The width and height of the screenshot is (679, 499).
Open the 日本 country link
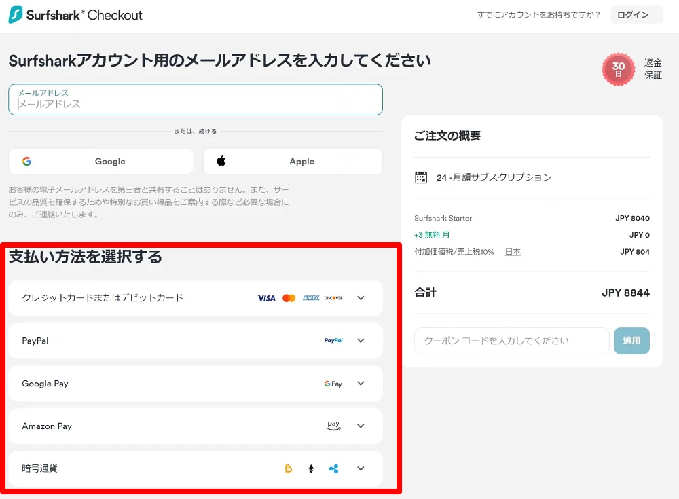point(513,252)
